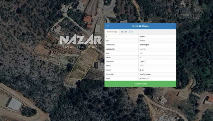Click the Antalya value in İl row
Image resolution: width=213 pixels, height=121 pixels.
pos(142,36)
